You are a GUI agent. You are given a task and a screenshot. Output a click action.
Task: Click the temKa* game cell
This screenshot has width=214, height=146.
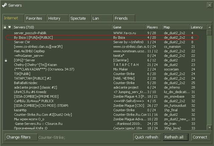tap(119, 56)
